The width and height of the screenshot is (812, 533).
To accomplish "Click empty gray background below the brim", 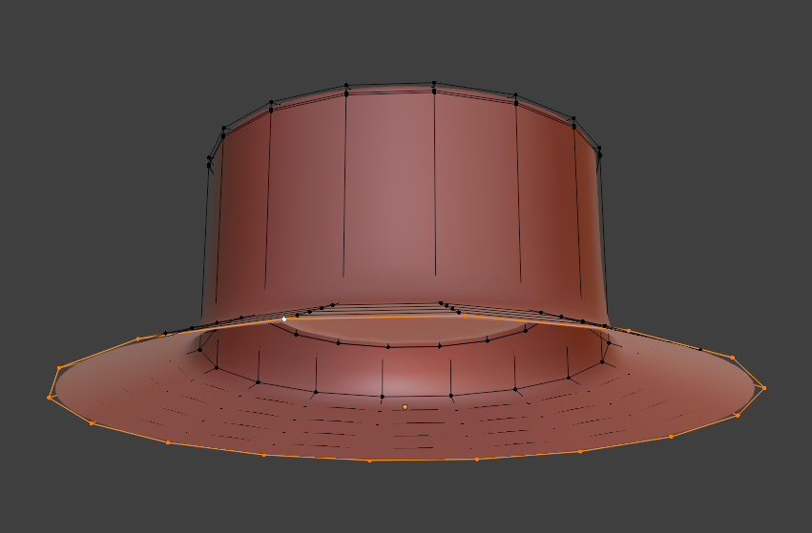I will coord(401,501).
